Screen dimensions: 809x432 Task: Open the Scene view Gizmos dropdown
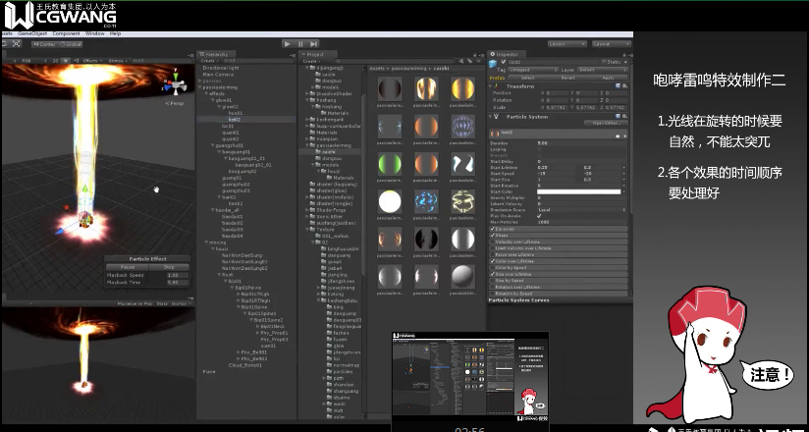click(x=117, y=61)
